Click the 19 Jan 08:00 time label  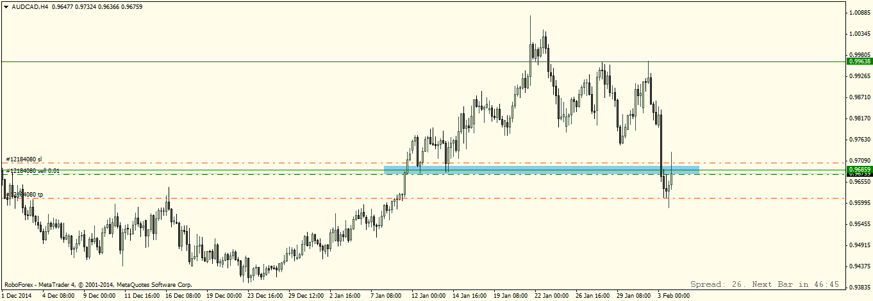[x=511, y=296]
